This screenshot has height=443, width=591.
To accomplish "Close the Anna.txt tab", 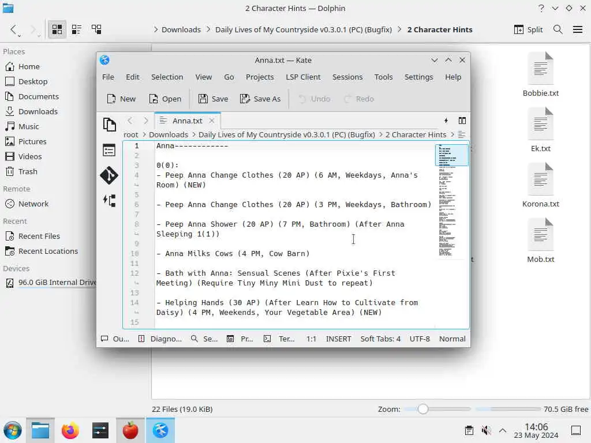I will coord(212,121).
